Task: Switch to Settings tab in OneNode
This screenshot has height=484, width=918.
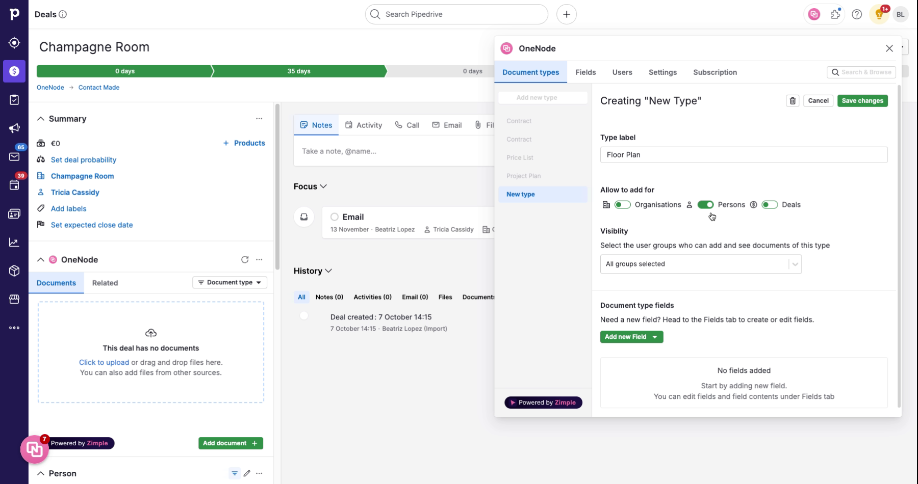Action: (x=662, y=72)
